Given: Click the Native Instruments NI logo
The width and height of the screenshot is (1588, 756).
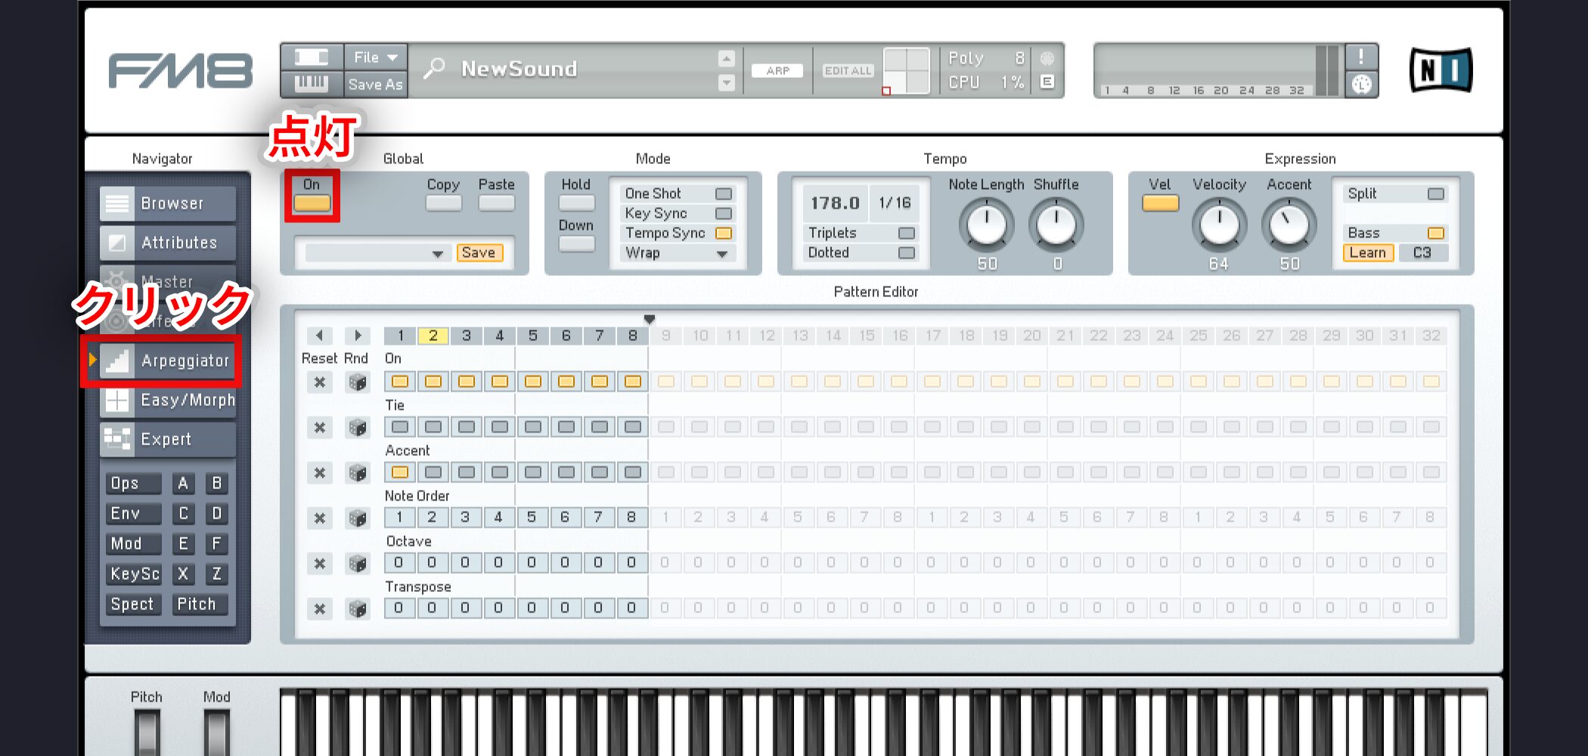Looking at the screenshot, I should (1441, 70).
